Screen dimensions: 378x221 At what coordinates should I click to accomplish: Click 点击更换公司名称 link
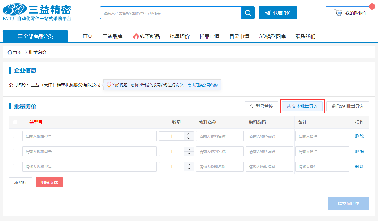(x=203, y=85)
